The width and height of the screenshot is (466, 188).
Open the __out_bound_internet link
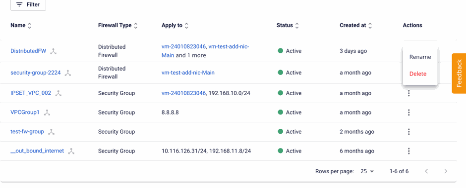[37, 151]
